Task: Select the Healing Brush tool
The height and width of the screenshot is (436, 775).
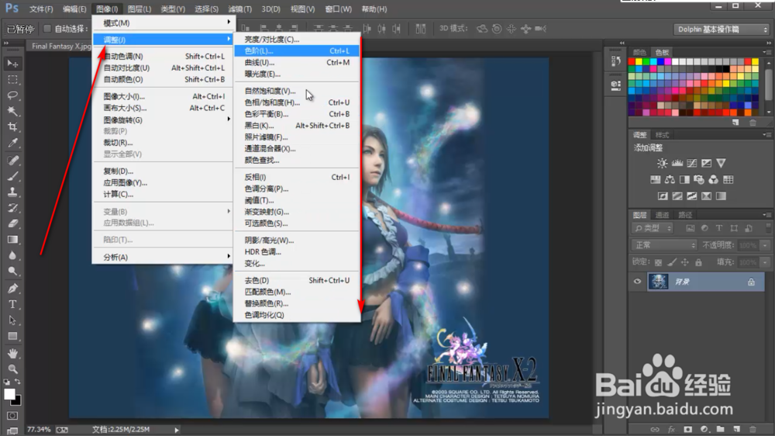Action: [x=12, y=161]
